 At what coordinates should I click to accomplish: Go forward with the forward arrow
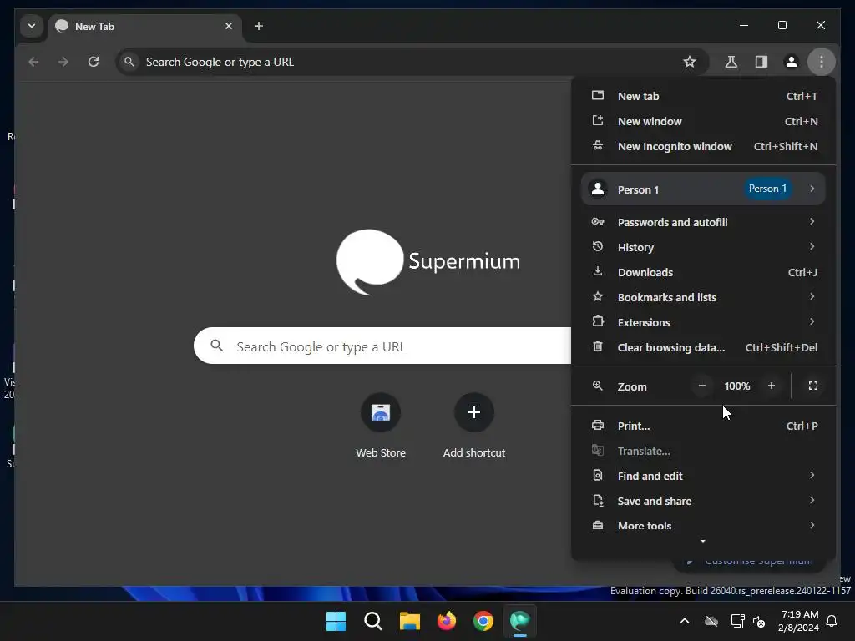click(63, 62)
